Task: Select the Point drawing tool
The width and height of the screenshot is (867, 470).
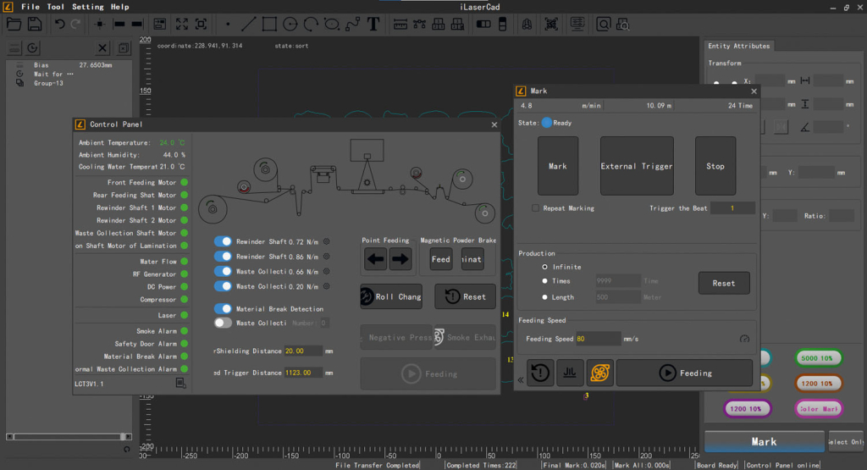Action: click(x=228, y=25)
